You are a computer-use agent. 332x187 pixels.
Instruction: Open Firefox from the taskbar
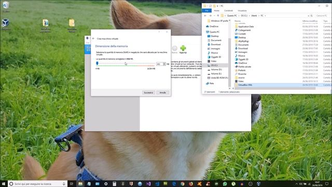[x=191, y=184]
